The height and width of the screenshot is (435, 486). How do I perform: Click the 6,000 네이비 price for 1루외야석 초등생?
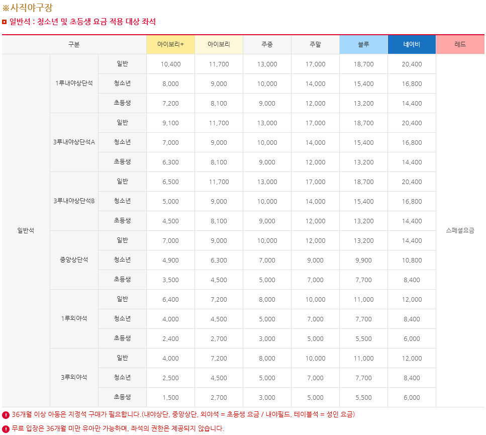pyautogui.click(x=412, y=339)
